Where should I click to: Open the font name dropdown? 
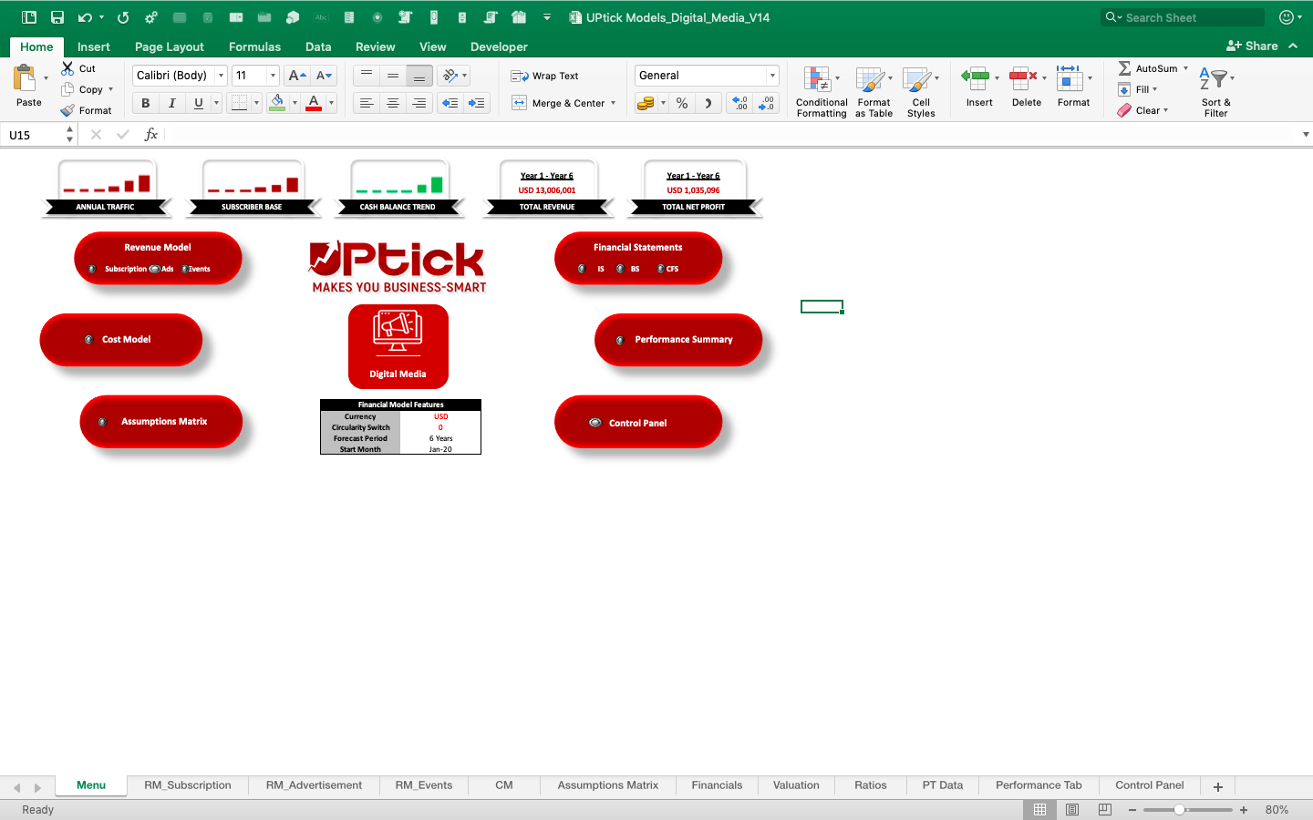click(x=221, y=76)
